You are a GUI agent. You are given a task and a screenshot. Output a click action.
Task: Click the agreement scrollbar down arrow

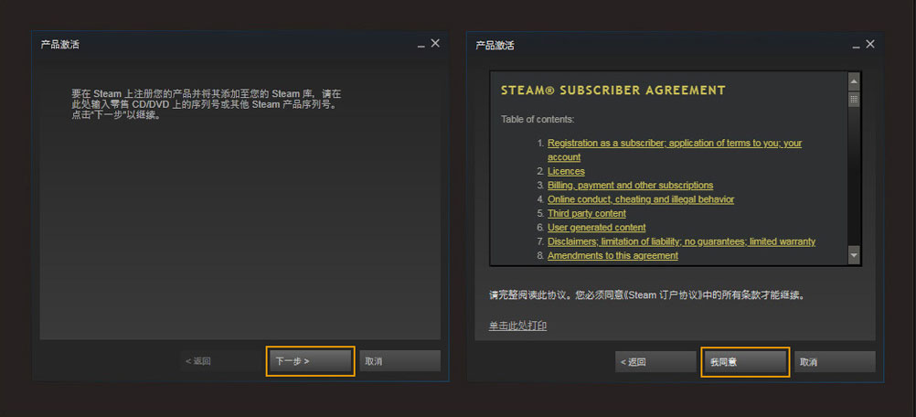click(854, 255)
